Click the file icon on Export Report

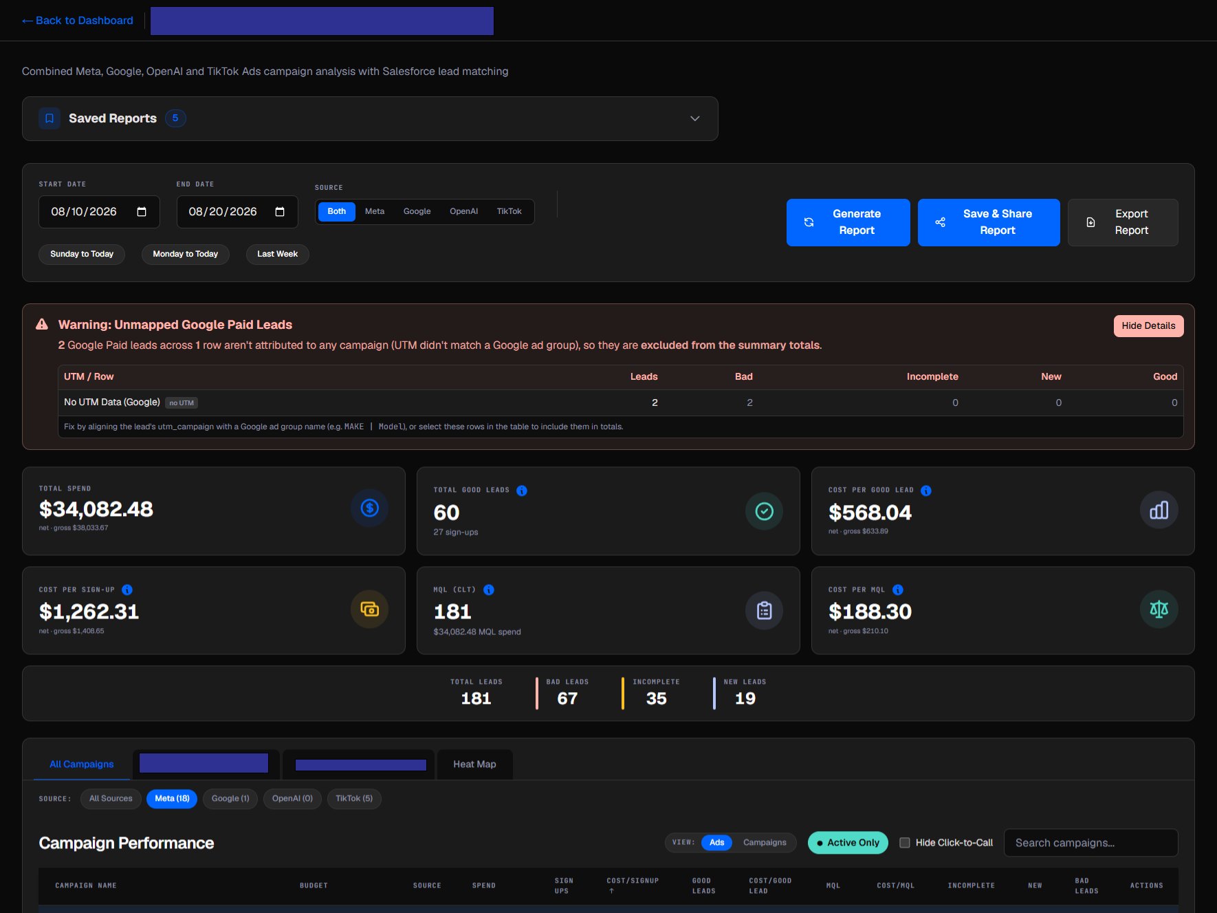point(1090,222)
